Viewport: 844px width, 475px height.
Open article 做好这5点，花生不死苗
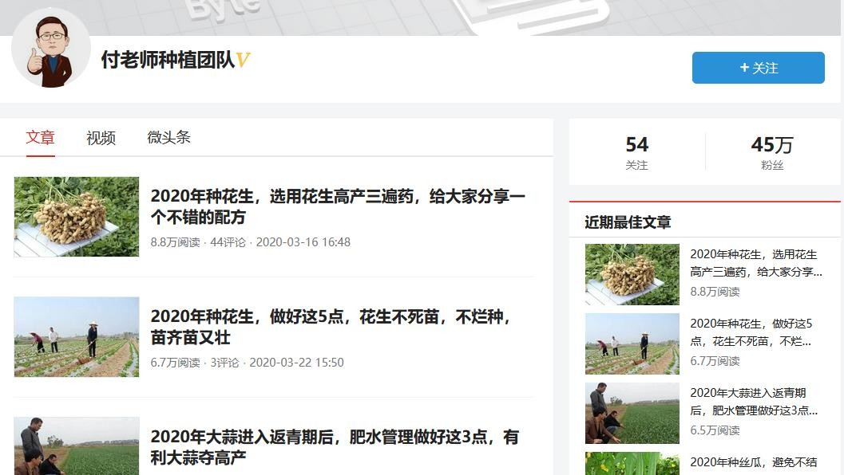click(331, 327)
